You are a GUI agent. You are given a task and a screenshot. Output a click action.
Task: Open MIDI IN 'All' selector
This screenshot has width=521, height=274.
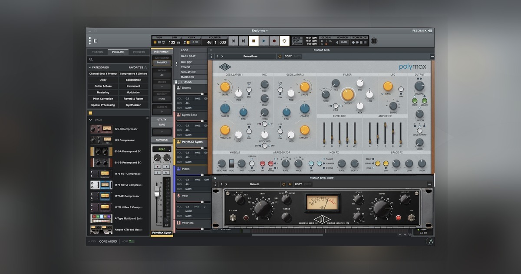coord(162,75)
